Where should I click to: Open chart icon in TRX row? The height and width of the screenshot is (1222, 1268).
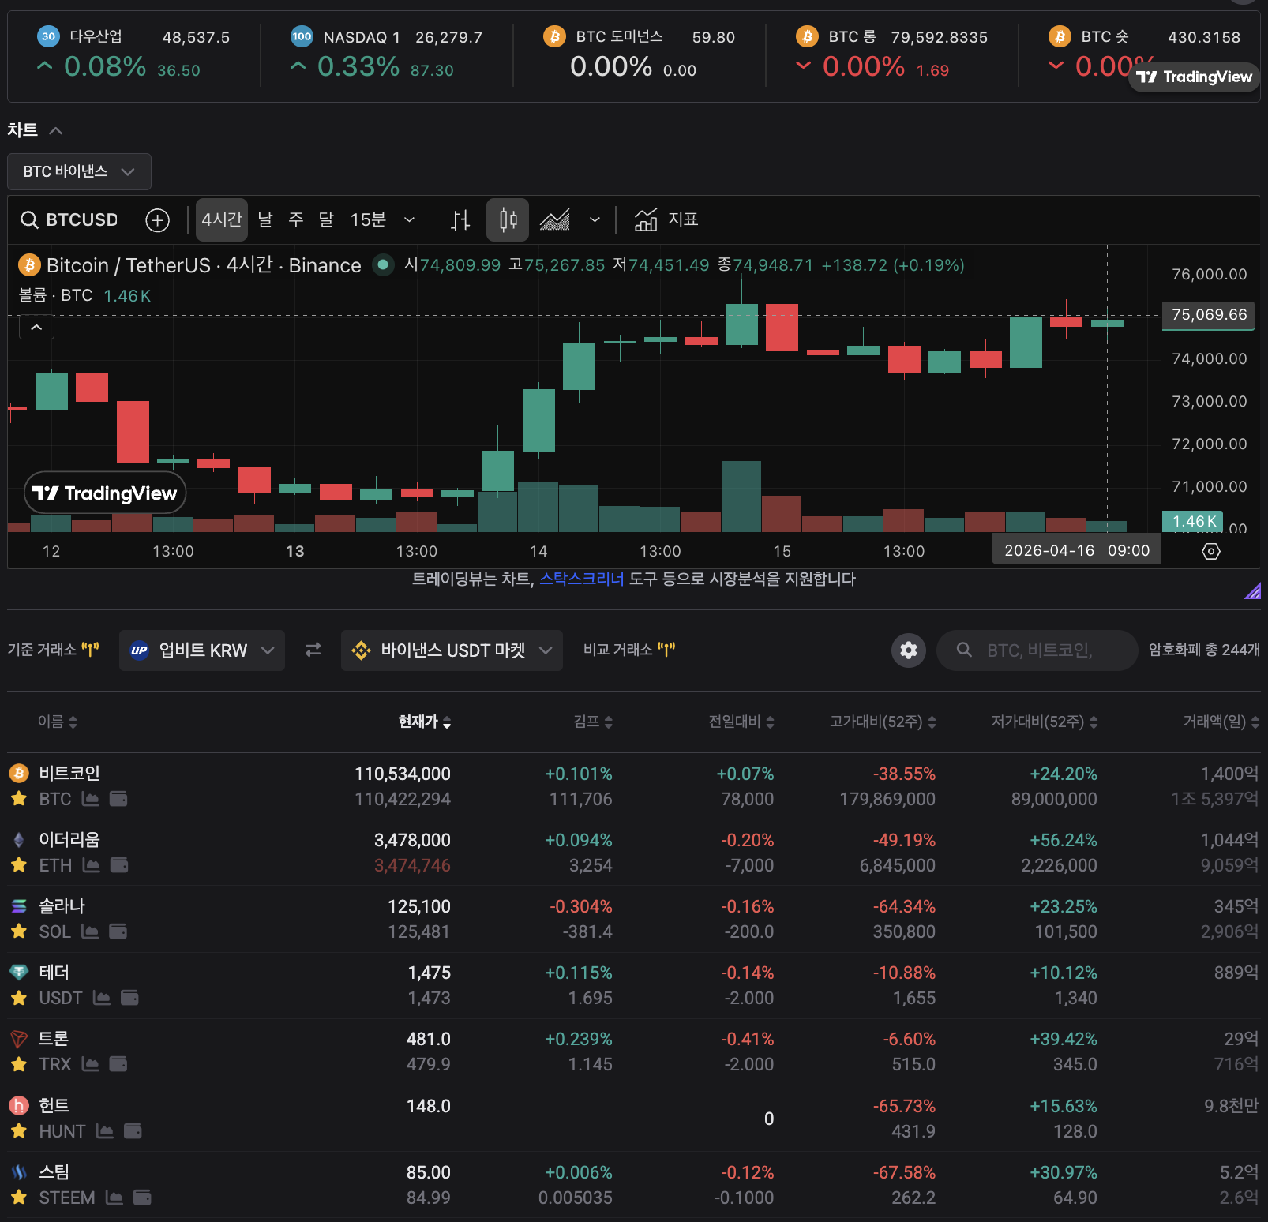91,1064
